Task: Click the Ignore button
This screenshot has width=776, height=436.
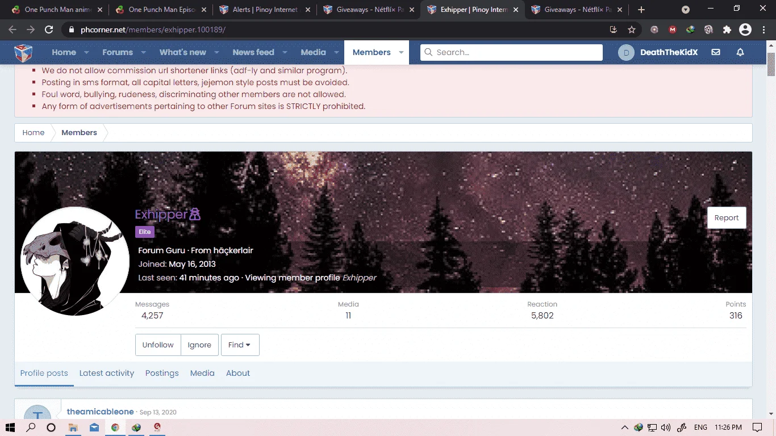Action: [x=199, y=345]
